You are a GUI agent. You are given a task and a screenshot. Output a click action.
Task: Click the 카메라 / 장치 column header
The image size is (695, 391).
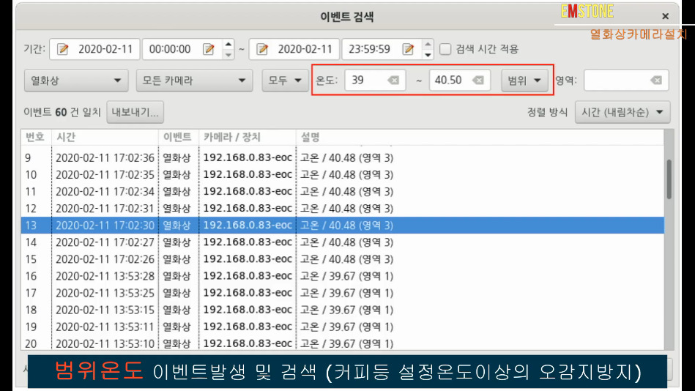point(248,137)
